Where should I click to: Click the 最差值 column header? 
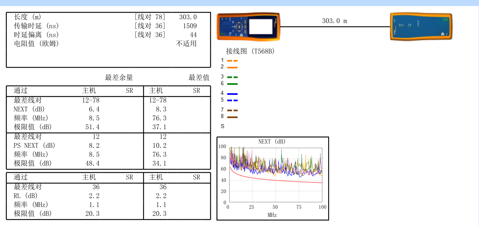tap(199, 77)
